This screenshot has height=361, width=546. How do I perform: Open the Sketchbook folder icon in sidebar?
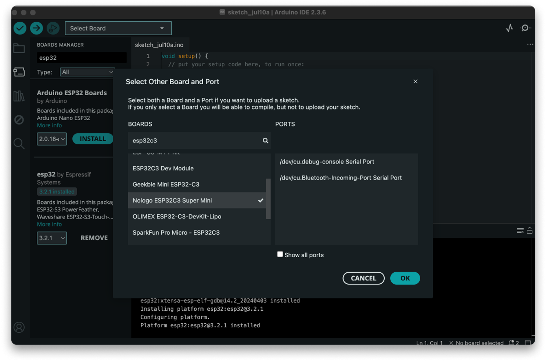pos(19,48)
